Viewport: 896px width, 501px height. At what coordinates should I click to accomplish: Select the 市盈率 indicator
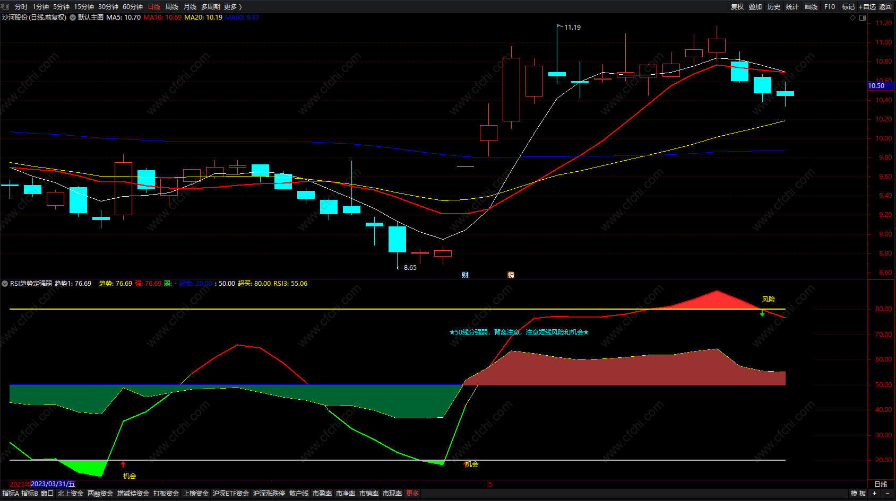(x=322, y=494)
